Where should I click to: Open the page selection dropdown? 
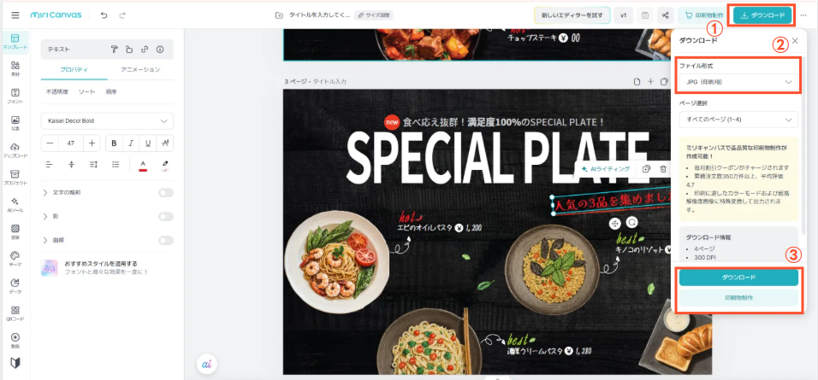pyautogui.click(x=738, y=120)
